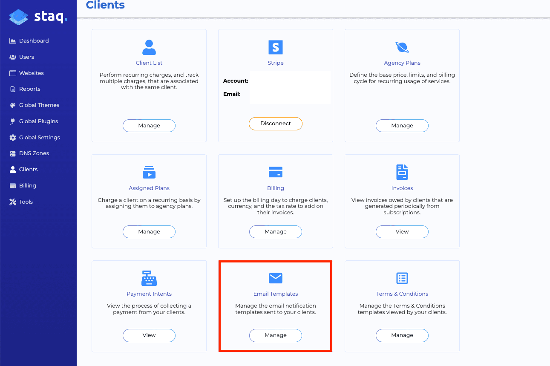Click the envelope icon on Email Templates card
This screenshot has width=550, height=366.
coord(275,278)
